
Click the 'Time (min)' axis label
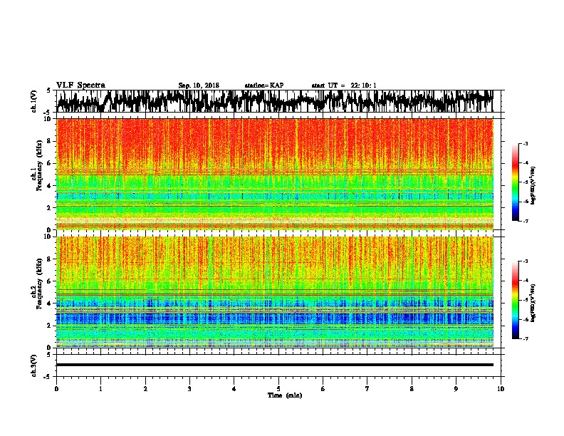click(x=285, y=395)
